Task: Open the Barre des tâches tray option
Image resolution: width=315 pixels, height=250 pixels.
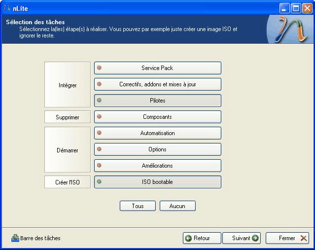Action: 36,238
